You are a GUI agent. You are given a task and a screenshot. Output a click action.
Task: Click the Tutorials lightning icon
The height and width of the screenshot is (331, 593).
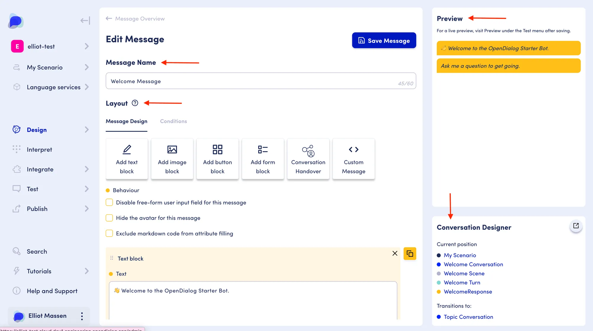[x=17, y=271]
